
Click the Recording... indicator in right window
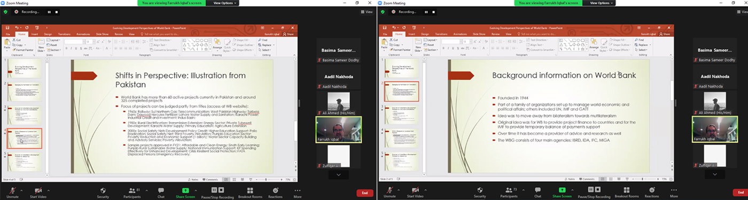[404, 12]
